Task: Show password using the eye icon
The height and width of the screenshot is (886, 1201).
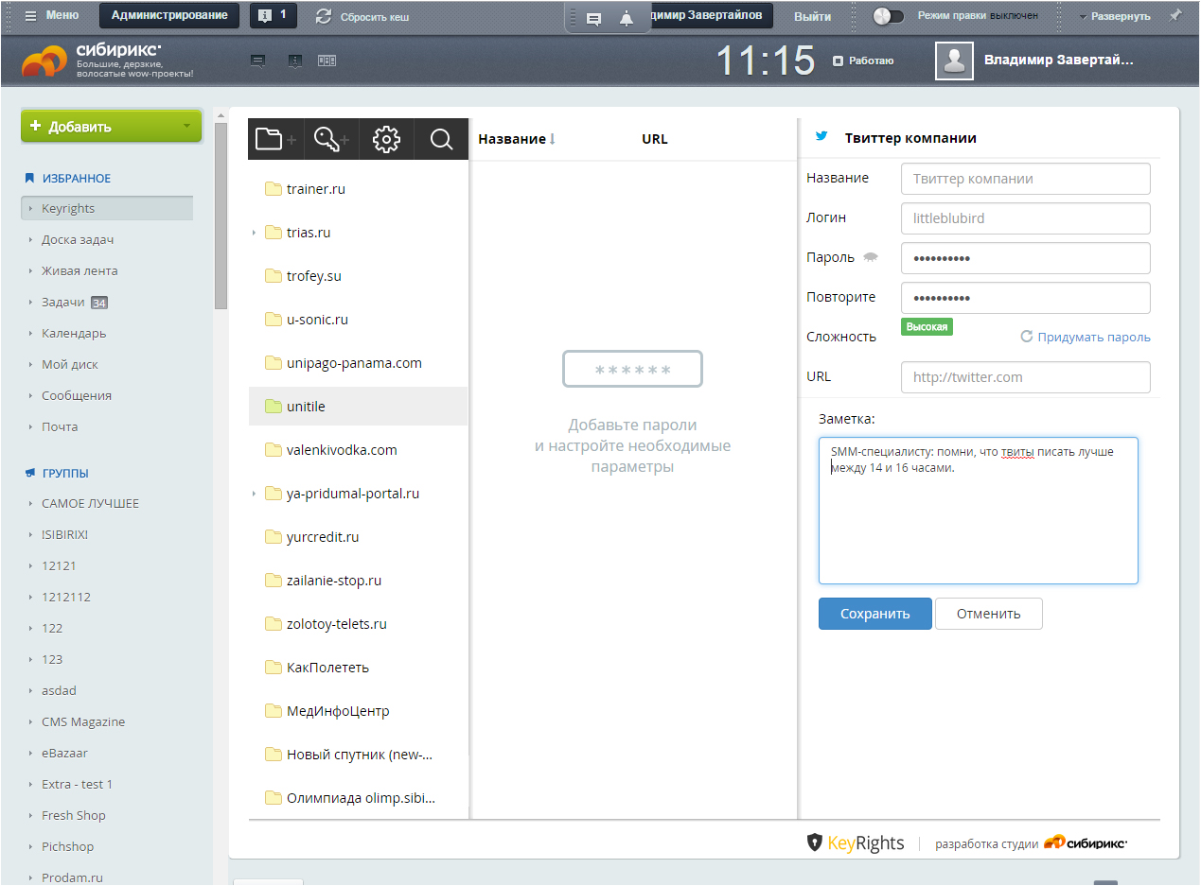Action: 870,258
